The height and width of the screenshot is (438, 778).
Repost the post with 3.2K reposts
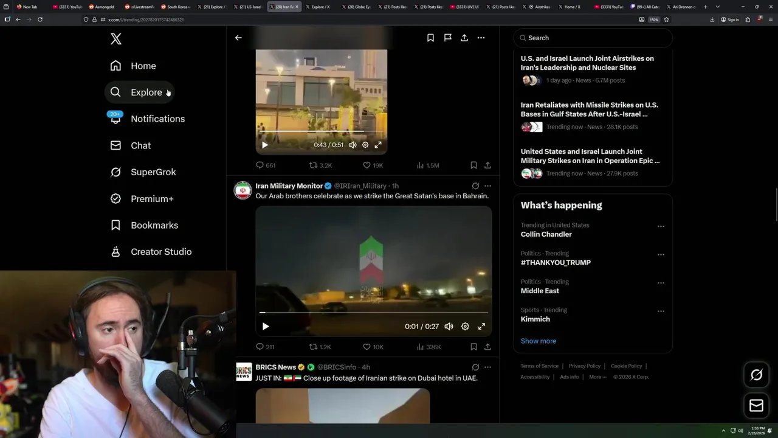(320, 165)
